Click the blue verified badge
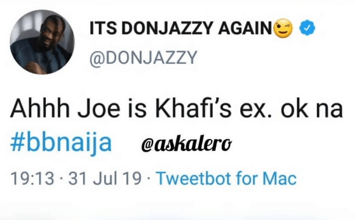The width and height of the screenshot is (355, 220). tap(307, 28)
